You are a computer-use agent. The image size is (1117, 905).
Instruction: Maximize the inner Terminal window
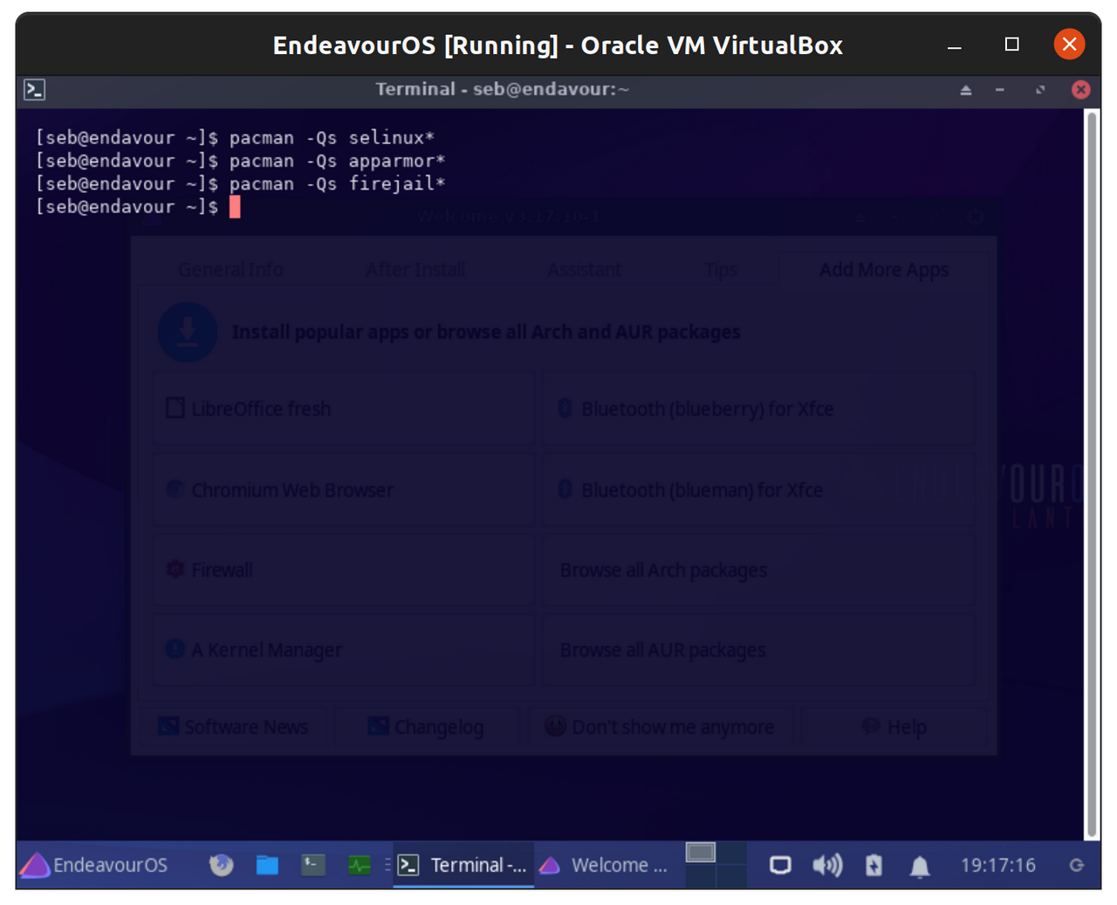coord(1040,90)
